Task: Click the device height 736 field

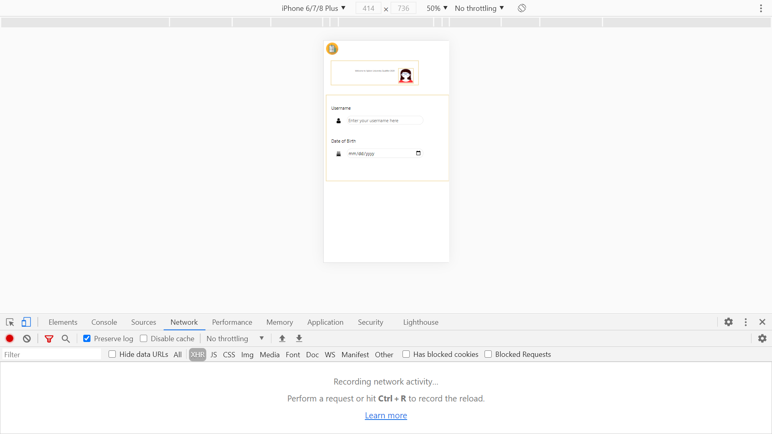Action: click(403, 8)
